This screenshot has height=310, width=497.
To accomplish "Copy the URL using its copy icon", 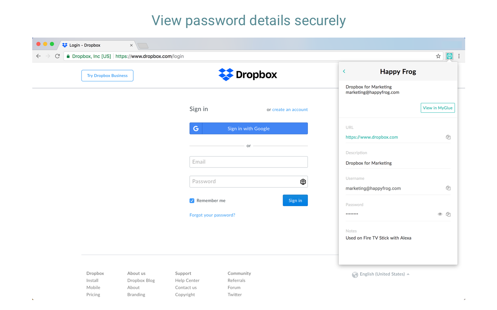I will (x=448, y=137).
